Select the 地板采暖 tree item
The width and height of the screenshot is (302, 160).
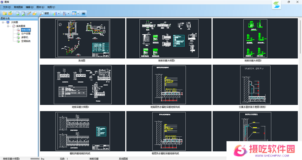(26, 30)
